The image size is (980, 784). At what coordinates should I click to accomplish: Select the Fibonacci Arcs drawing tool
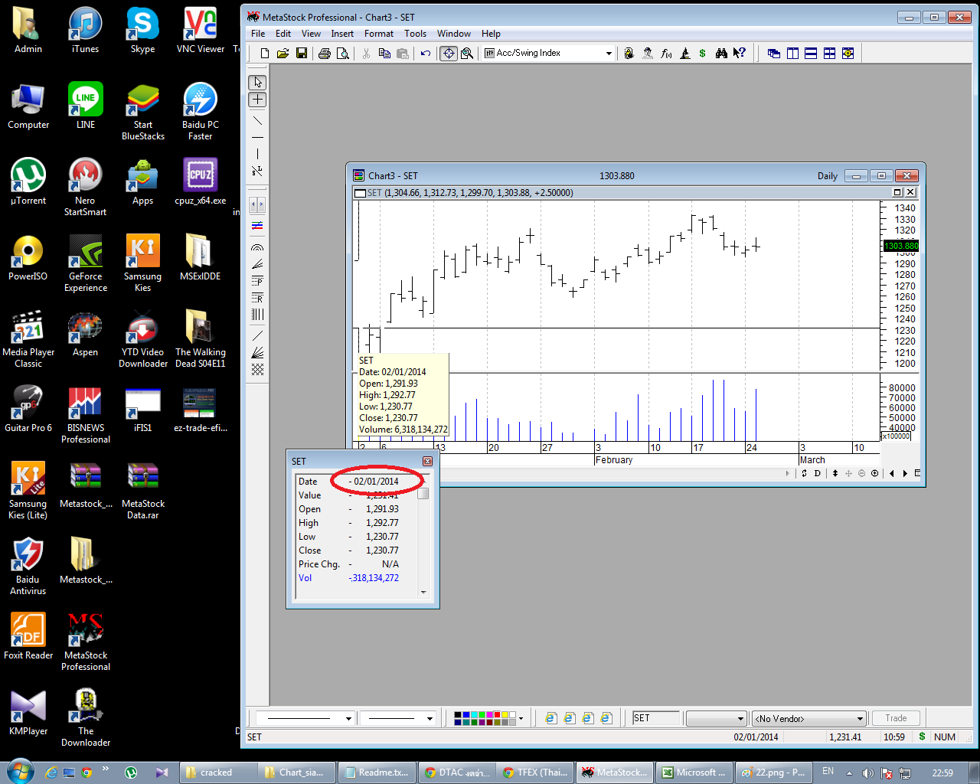(258, 248)
